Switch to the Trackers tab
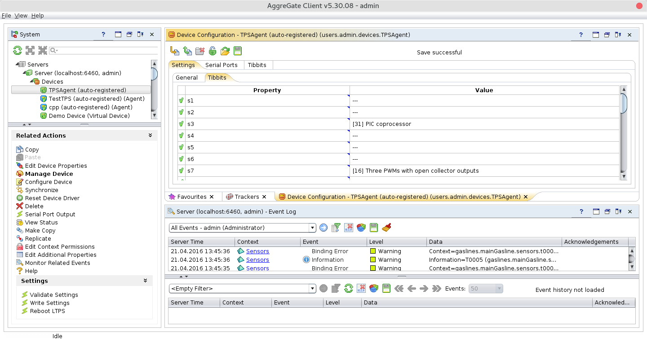Viewport: 647px width, 340px height. click(x=247, y=197)
